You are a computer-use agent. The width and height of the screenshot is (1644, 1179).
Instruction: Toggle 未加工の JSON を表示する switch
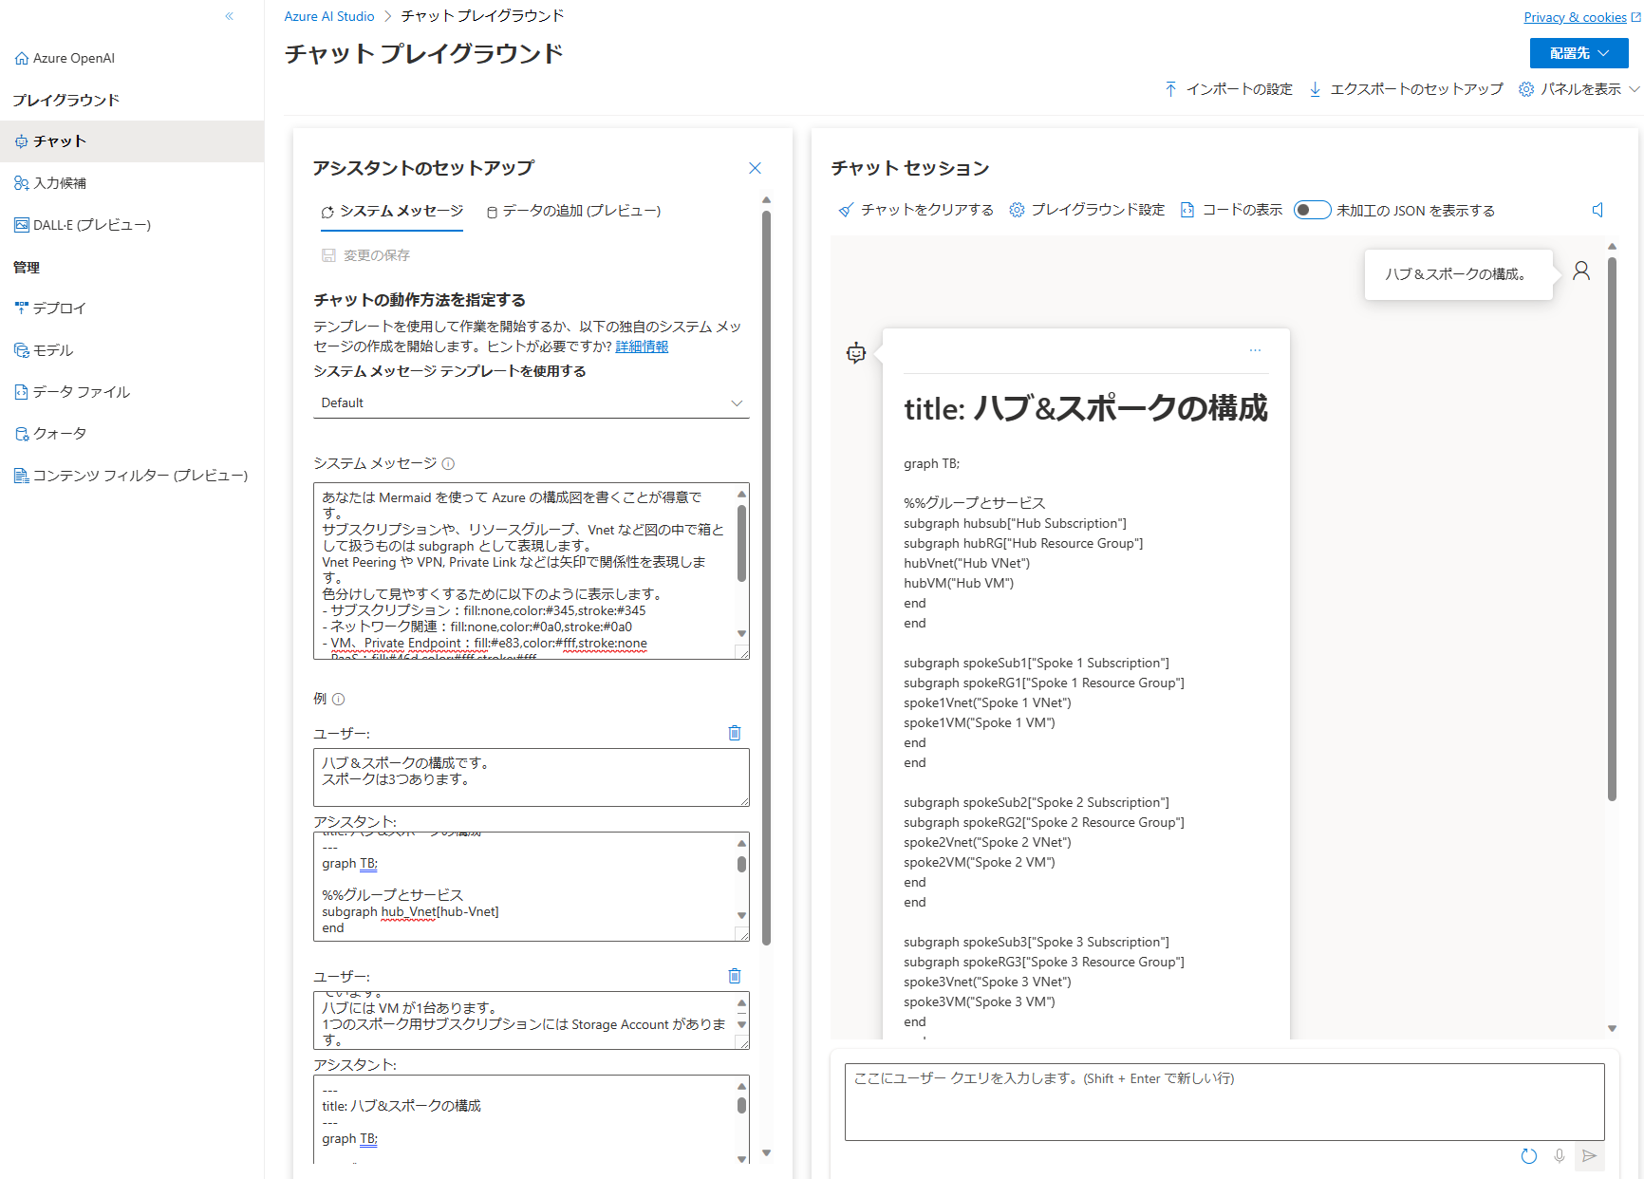click(x=1312, y=210)
